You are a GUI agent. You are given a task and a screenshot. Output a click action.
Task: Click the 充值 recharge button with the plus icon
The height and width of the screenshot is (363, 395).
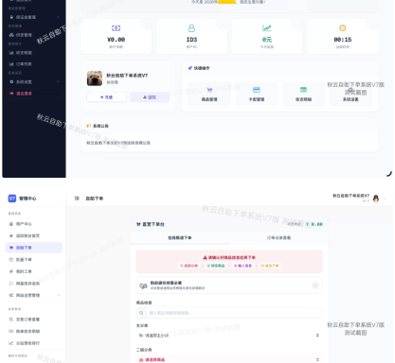click(106, 97)
